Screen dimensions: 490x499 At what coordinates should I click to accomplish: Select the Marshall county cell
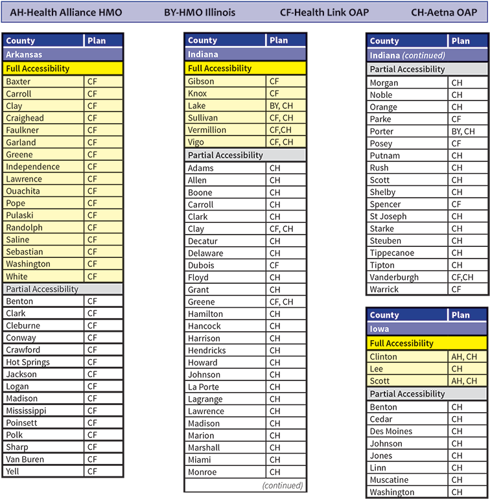225,448
